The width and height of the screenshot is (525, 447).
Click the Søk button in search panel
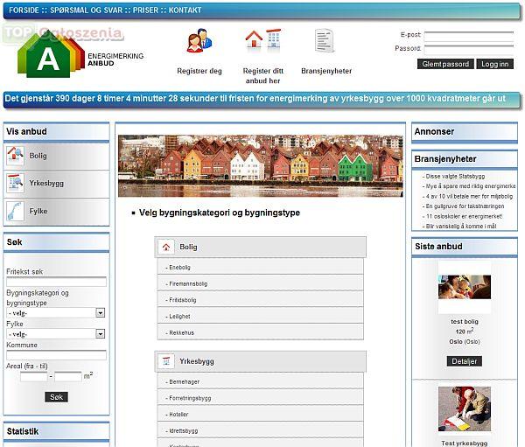(56, 397)
